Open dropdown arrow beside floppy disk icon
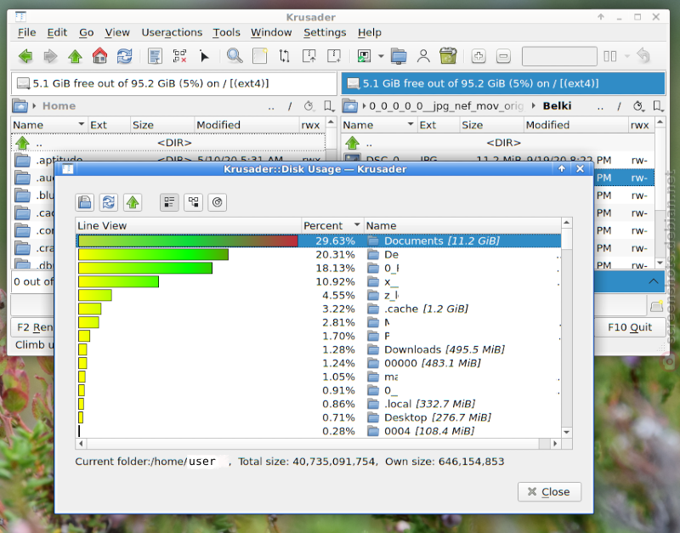Image resolution: width=680 pixels, height=533 pixels. click(381, 56)
